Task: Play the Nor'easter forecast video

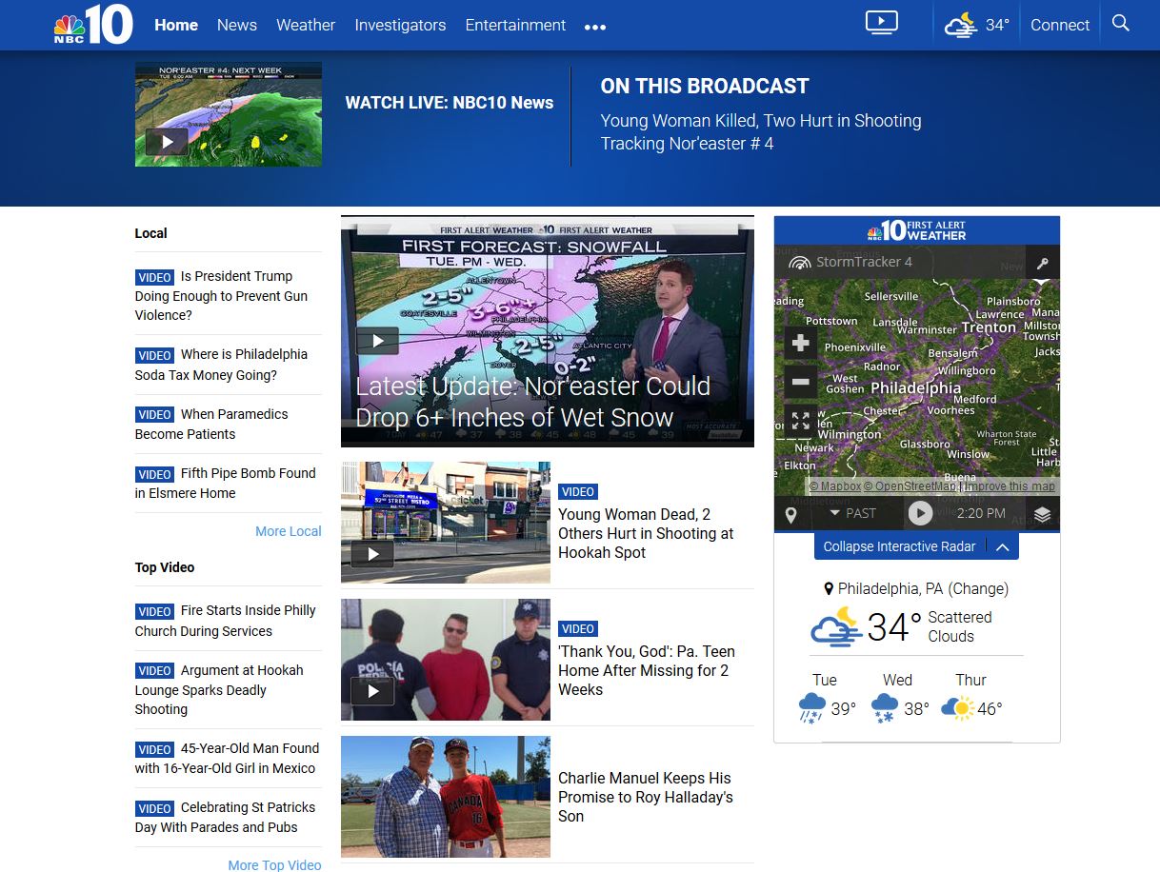Action: tap(377, 341)
